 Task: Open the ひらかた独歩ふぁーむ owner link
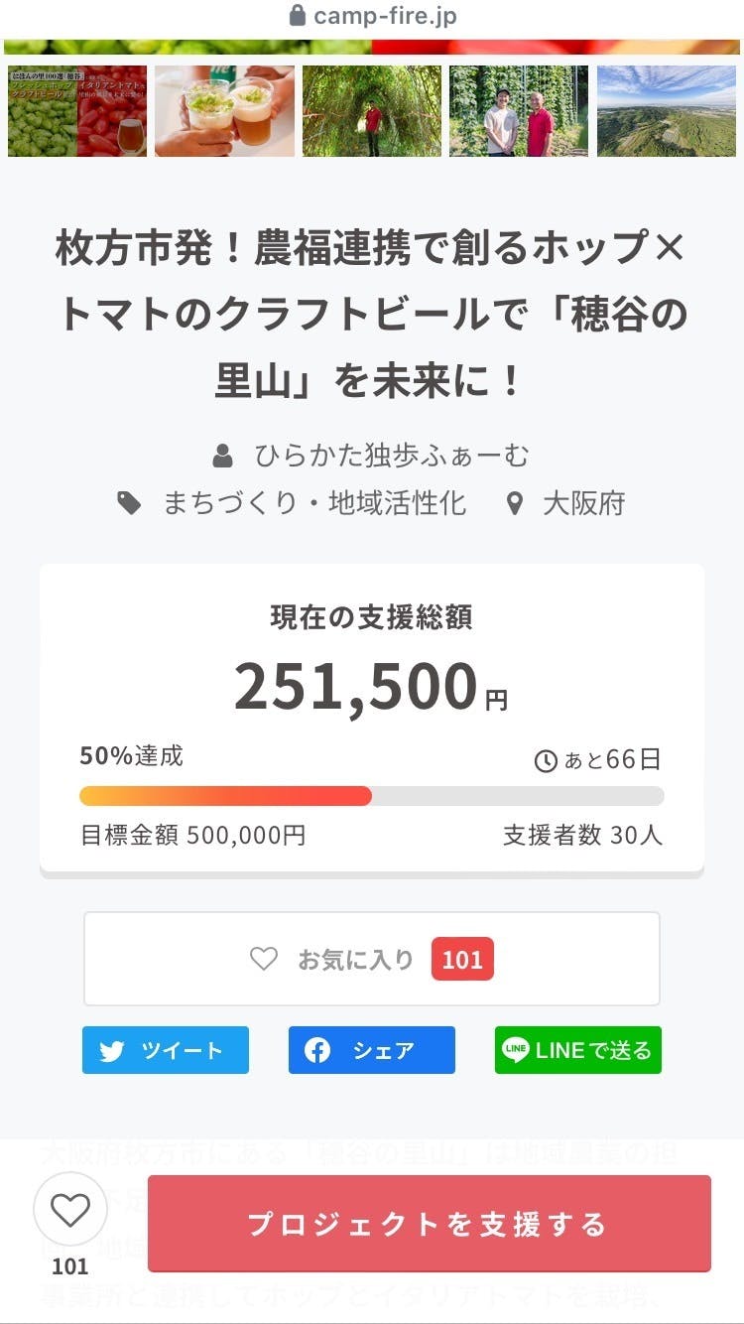coord(392,457)
